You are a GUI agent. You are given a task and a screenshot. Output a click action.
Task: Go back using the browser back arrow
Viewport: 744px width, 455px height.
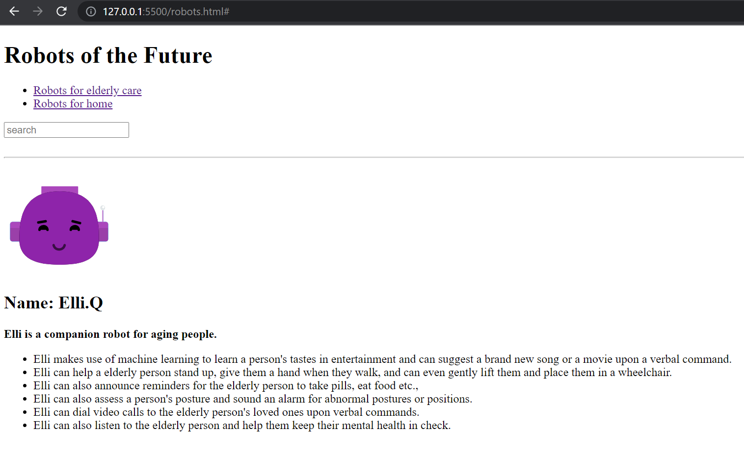pyautogui.click(x=14, y=11)
